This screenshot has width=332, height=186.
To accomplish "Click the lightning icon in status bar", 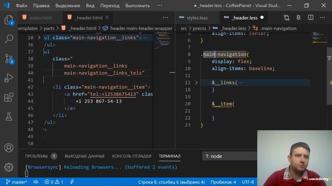I will pos(72,182).
